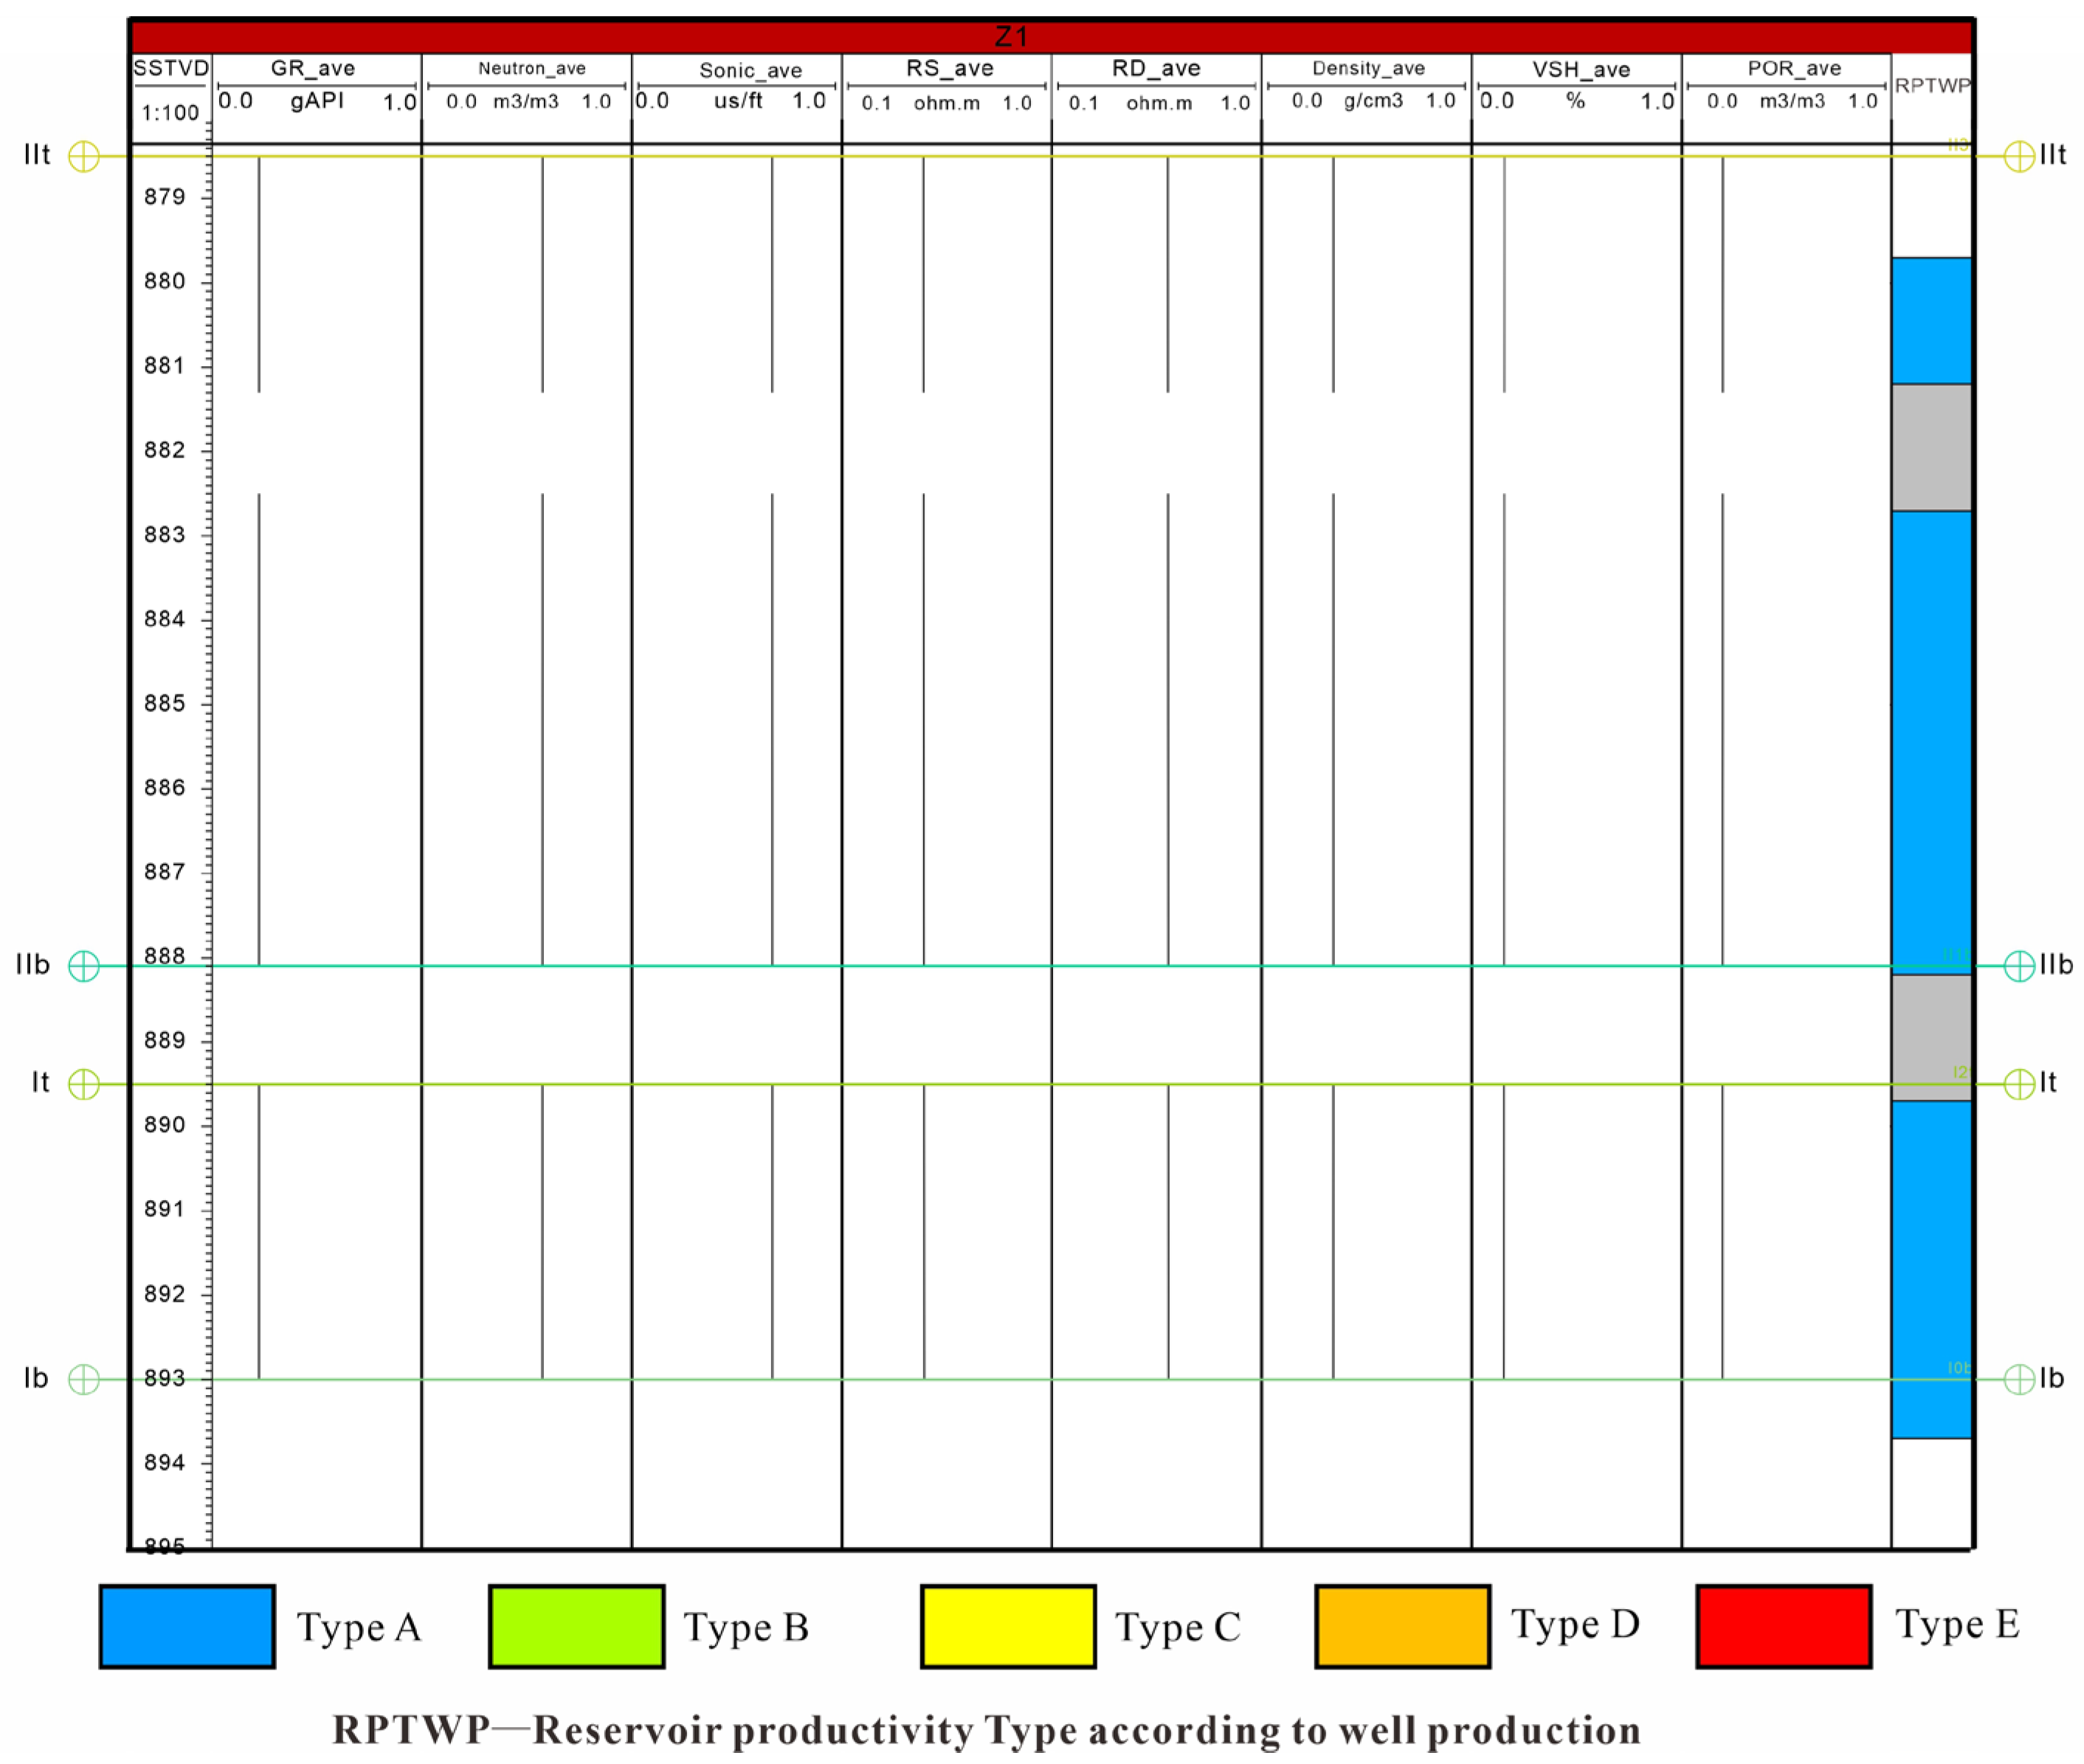This screenshot has height=1764, width=2084.
Task: Click the IIb marker circle on left
Action: point(84,966)
